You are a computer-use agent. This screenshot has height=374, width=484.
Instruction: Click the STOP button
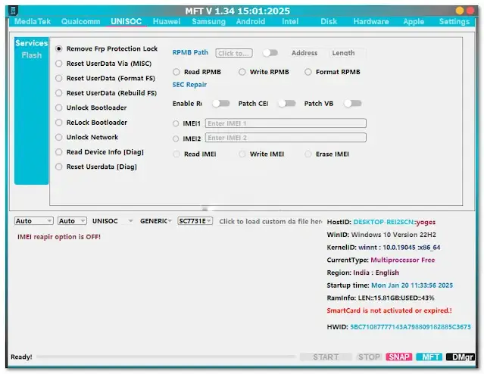[x=369, y=357]
